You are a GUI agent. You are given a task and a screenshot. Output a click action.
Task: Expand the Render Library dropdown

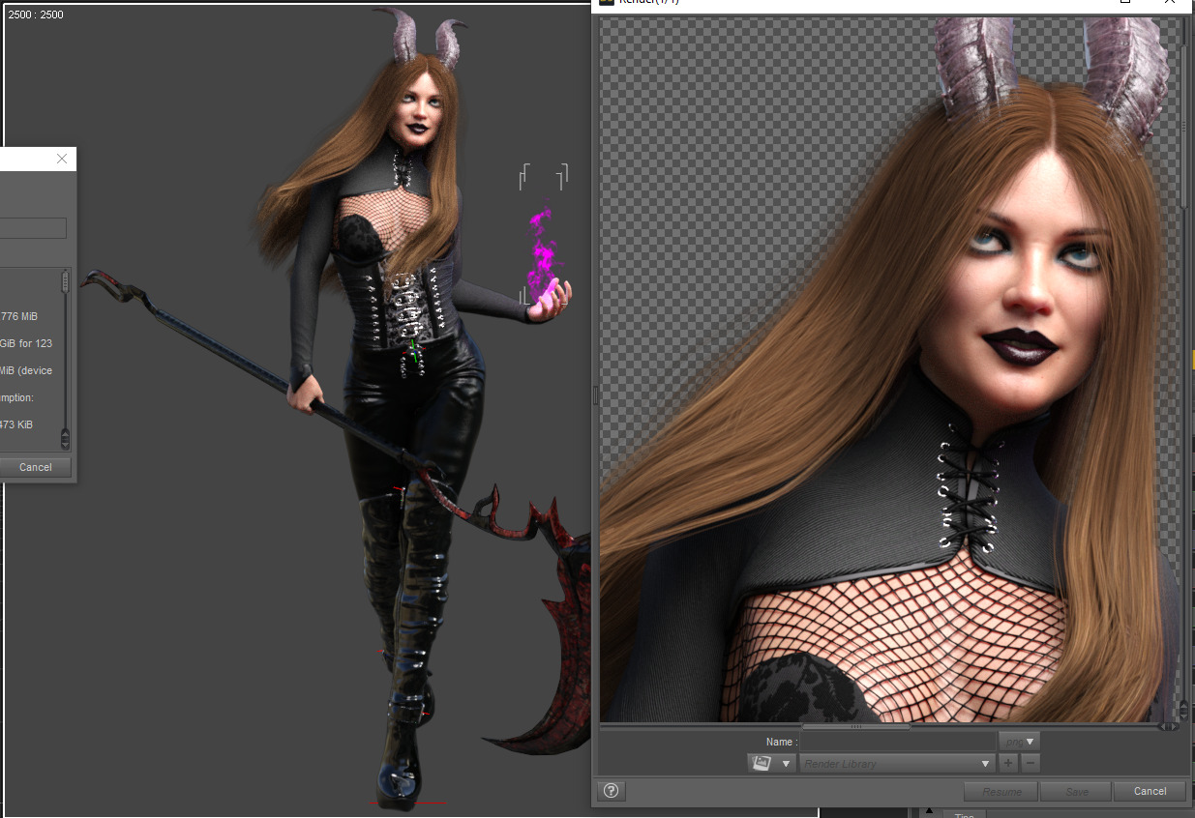(x=985, y=764)
